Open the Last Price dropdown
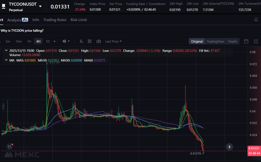261x162 pixels. click(x=113, y=41)
